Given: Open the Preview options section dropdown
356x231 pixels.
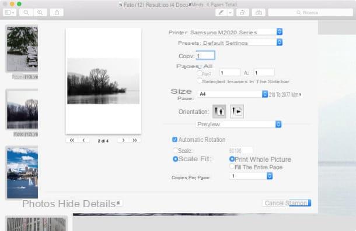Looking at the screenshot, I should pos(239,124).
